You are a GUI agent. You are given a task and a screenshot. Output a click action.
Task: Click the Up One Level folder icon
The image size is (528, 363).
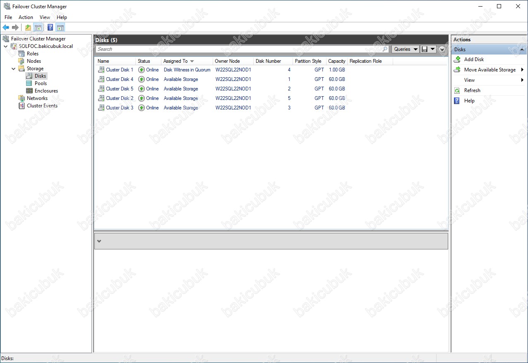(28, 28)
